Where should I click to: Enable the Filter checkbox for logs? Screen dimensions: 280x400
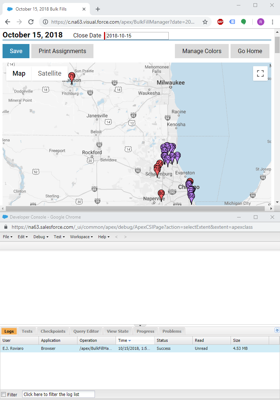4,395
